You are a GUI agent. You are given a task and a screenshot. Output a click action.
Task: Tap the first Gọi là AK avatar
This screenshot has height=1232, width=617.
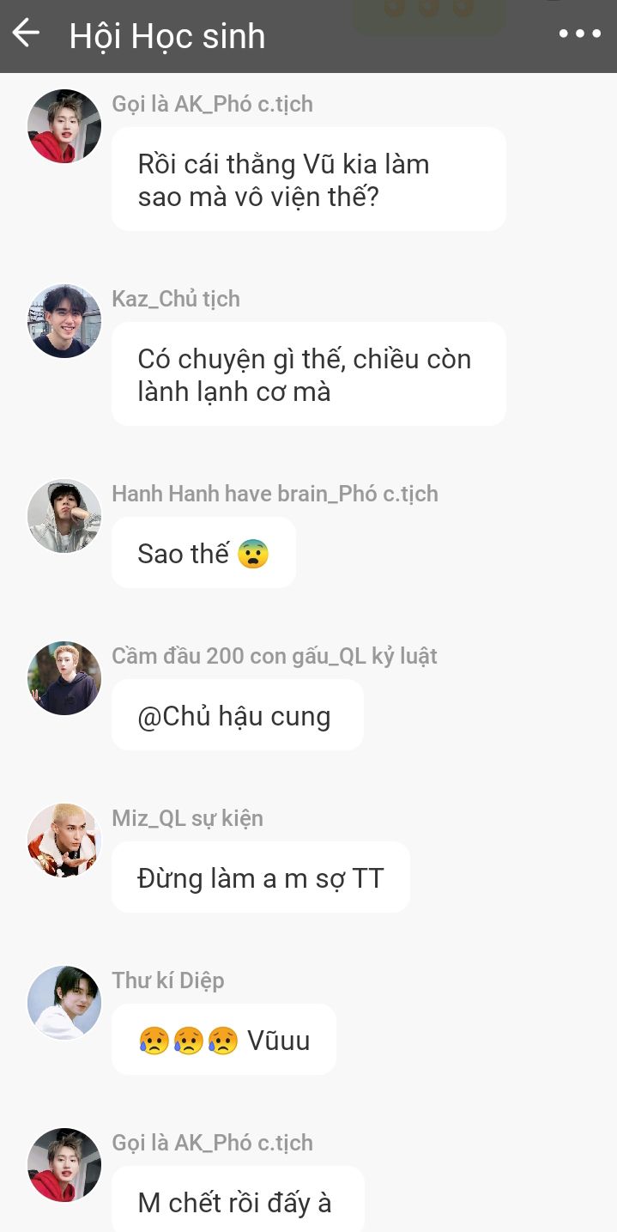click(64, 126)
